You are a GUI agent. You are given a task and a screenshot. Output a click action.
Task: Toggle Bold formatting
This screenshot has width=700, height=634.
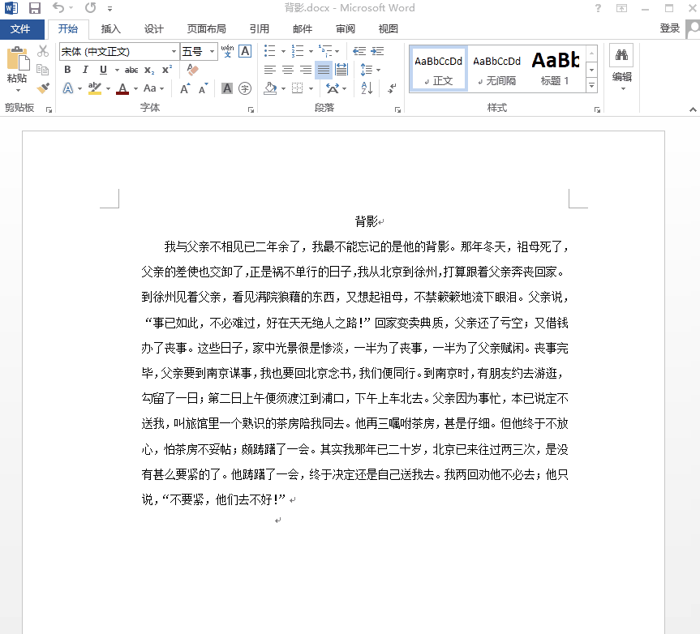tap(67, 70)
